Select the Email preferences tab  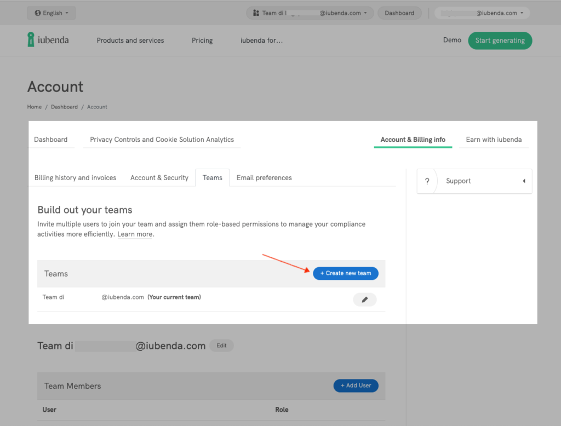pos(264,178)
